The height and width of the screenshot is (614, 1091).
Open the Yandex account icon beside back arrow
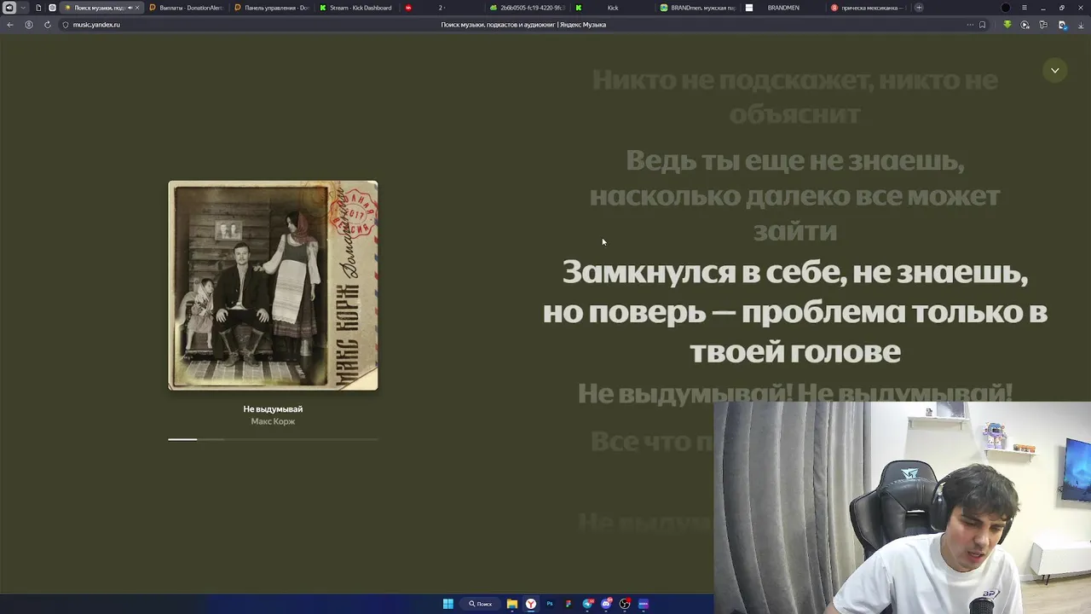28,25
